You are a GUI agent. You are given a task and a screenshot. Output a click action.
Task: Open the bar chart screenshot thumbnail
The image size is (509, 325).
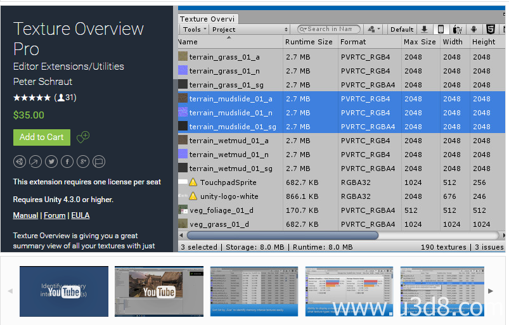coord(349,291)
